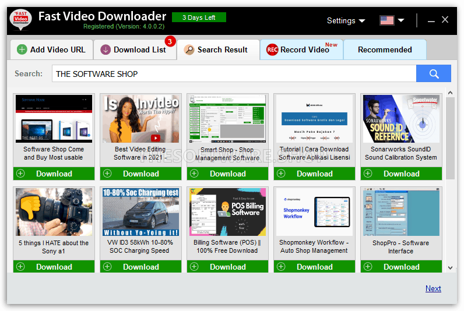
Task: Click the search field containing THE SOFTWARE SHOP
Action: coord(234,73)
